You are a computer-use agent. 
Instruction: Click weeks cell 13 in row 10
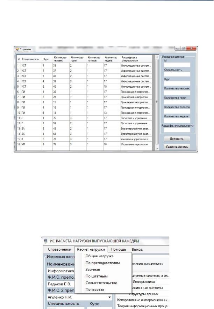coord(112,113)
